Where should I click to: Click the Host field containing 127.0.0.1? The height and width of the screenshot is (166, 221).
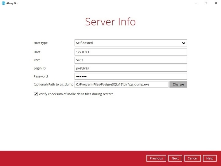click(131, 52)
